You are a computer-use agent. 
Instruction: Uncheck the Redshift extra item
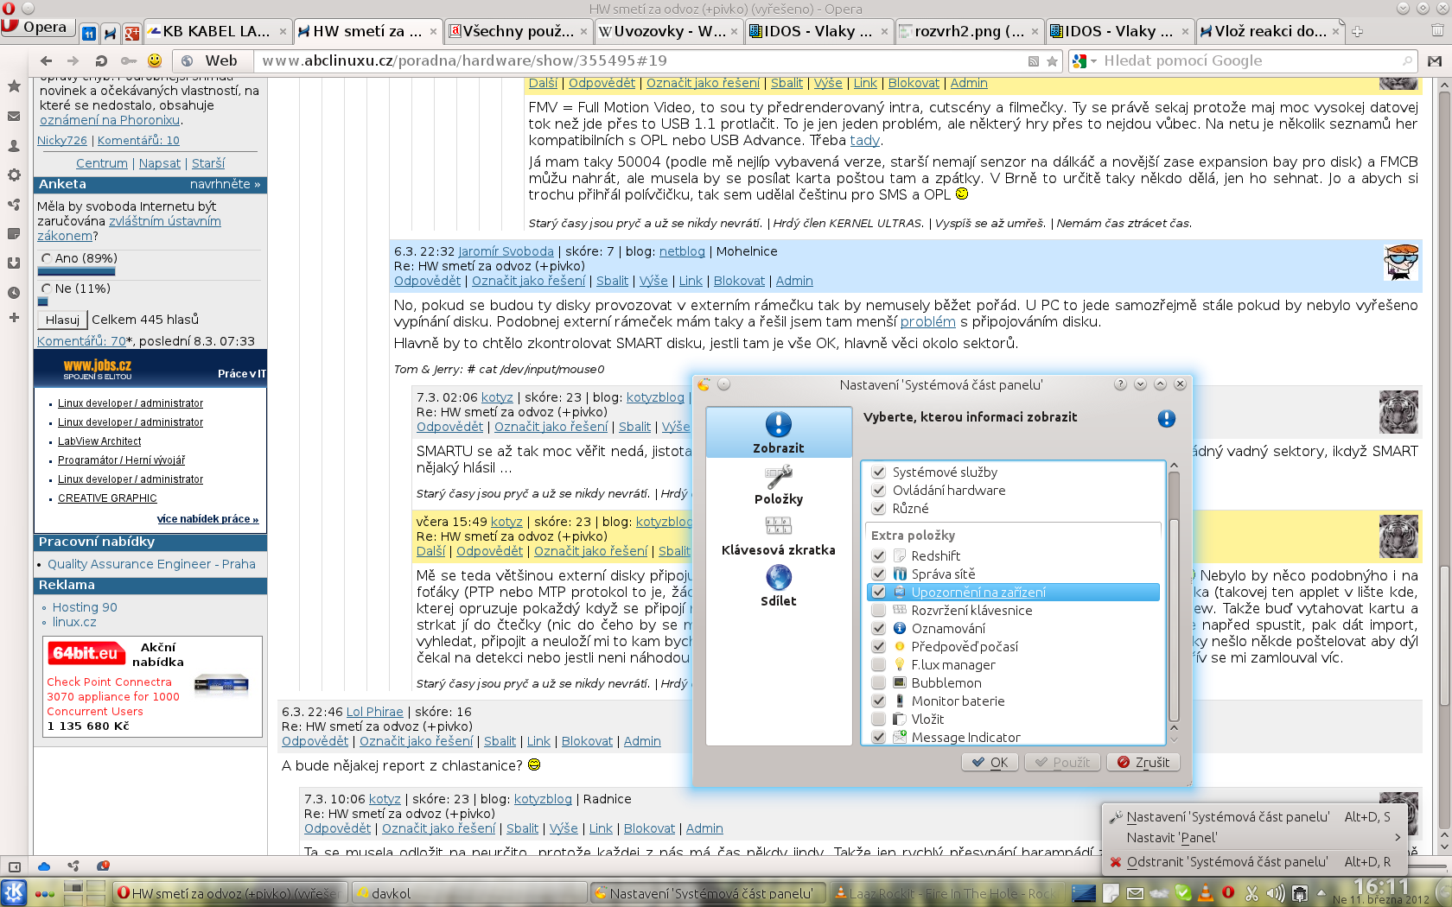[878, 556]
